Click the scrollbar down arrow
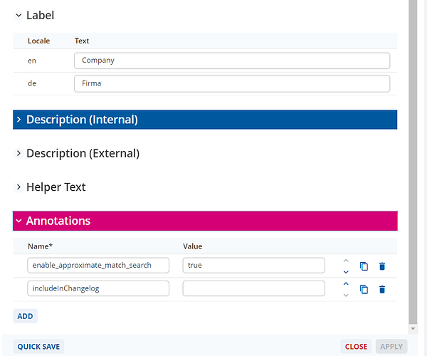 [413, 329]
